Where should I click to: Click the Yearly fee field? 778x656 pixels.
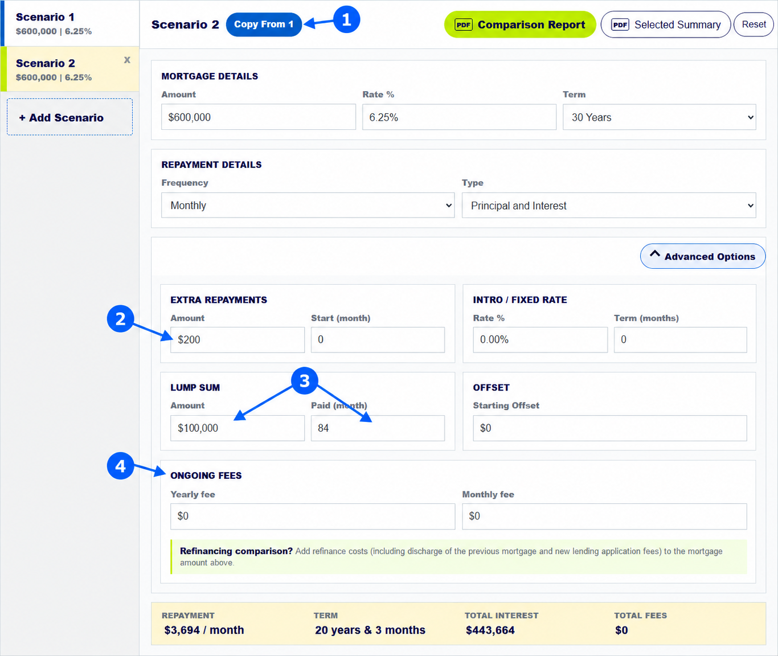(313, 516)
